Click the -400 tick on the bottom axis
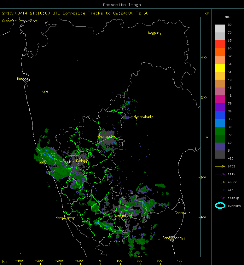Image resolution: width=244 pixels, height=265 pixels. pos(19,261)
